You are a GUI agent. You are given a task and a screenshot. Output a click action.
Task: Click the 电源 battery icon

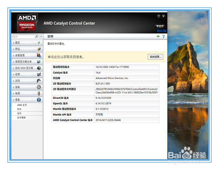coord(39,93)
